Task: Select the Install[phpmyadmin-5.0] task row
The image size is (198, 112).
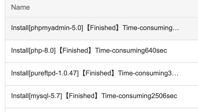Action: click(102, 29)
